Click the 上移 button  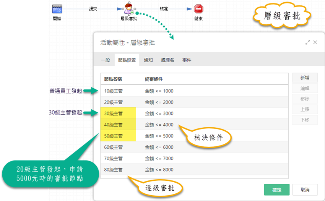tap(305, 109)
